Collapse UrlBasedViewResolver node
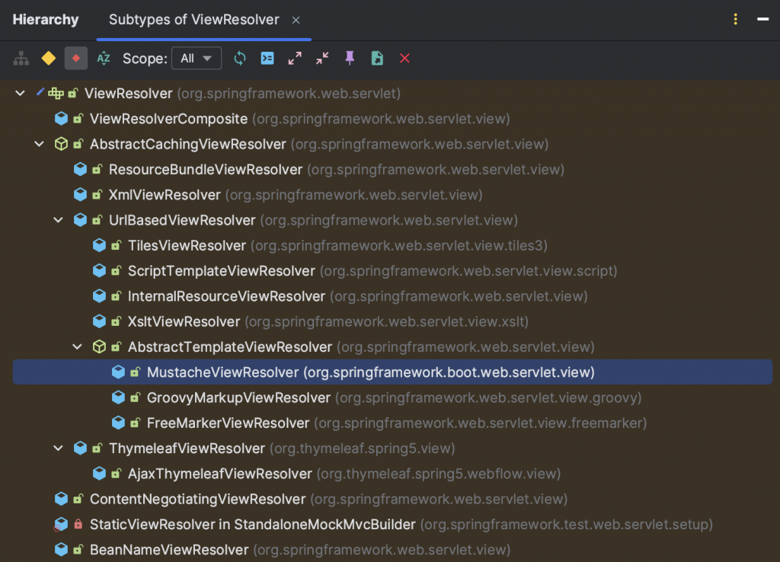 click(58, 220)
